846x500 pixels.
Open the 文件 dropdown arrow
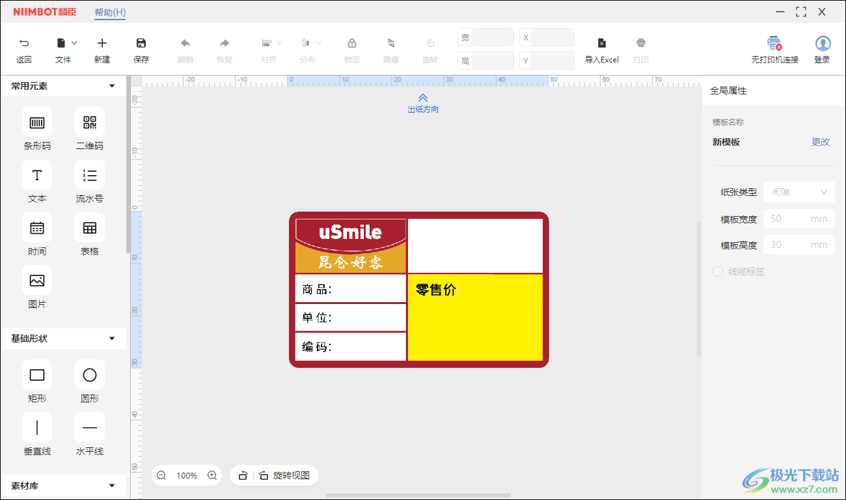click(x=74, y=43)
